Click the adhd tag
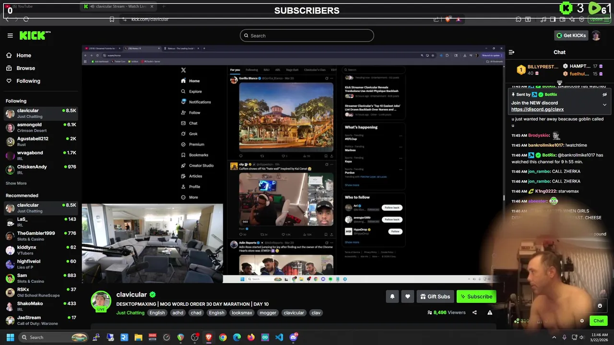Viewport: 614px width, 345px height. point(178,313)
